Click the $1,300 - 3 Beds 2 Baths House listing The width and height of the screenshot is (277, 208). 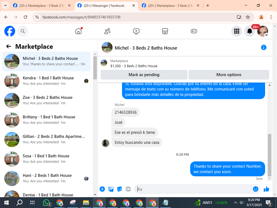click(134, 66)
